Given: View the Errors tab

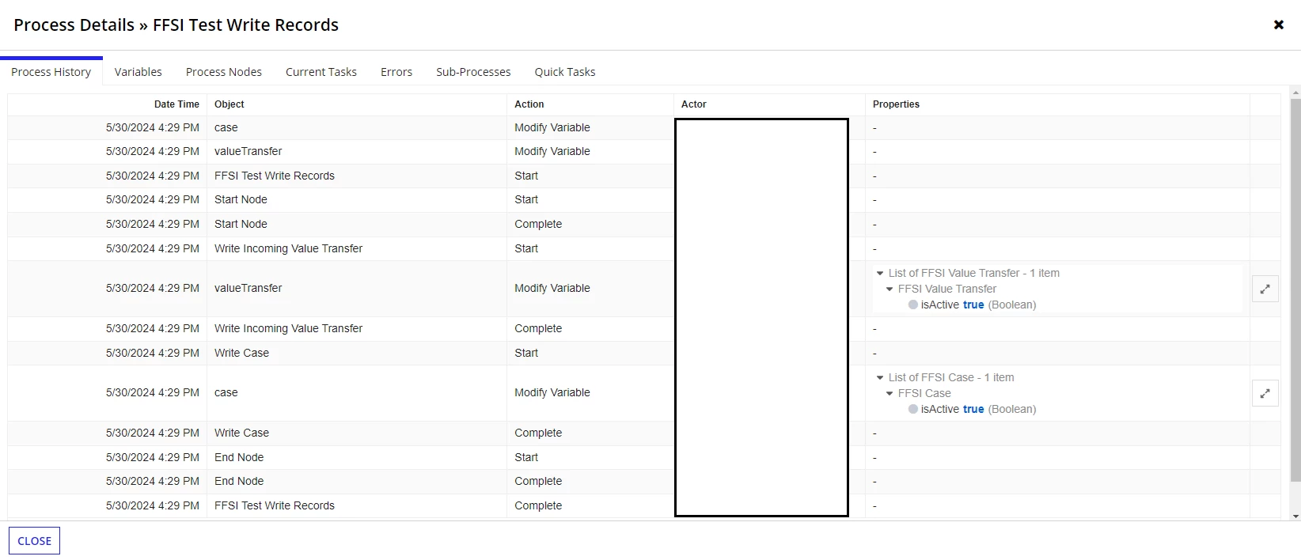Looking at the screenshot, I should [396, 72].
